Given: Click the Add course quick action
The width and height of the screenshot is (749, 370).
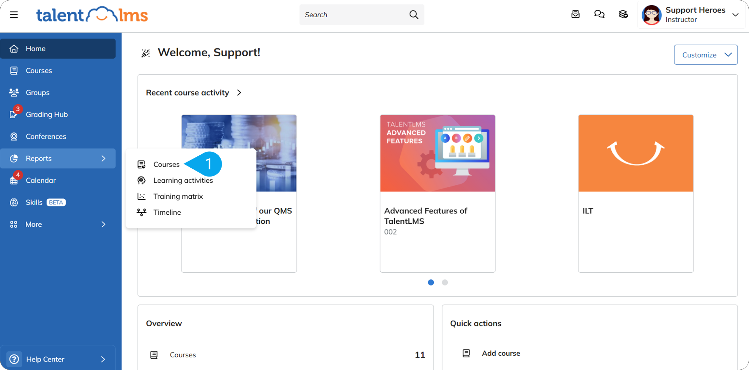Looking at the screenshot, I should 501,353.
